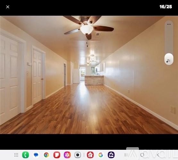Screen dimensions: 178x160
Task: Adjust the media volume slider knob
Action: pyautogui.click(x=169, y=59)
